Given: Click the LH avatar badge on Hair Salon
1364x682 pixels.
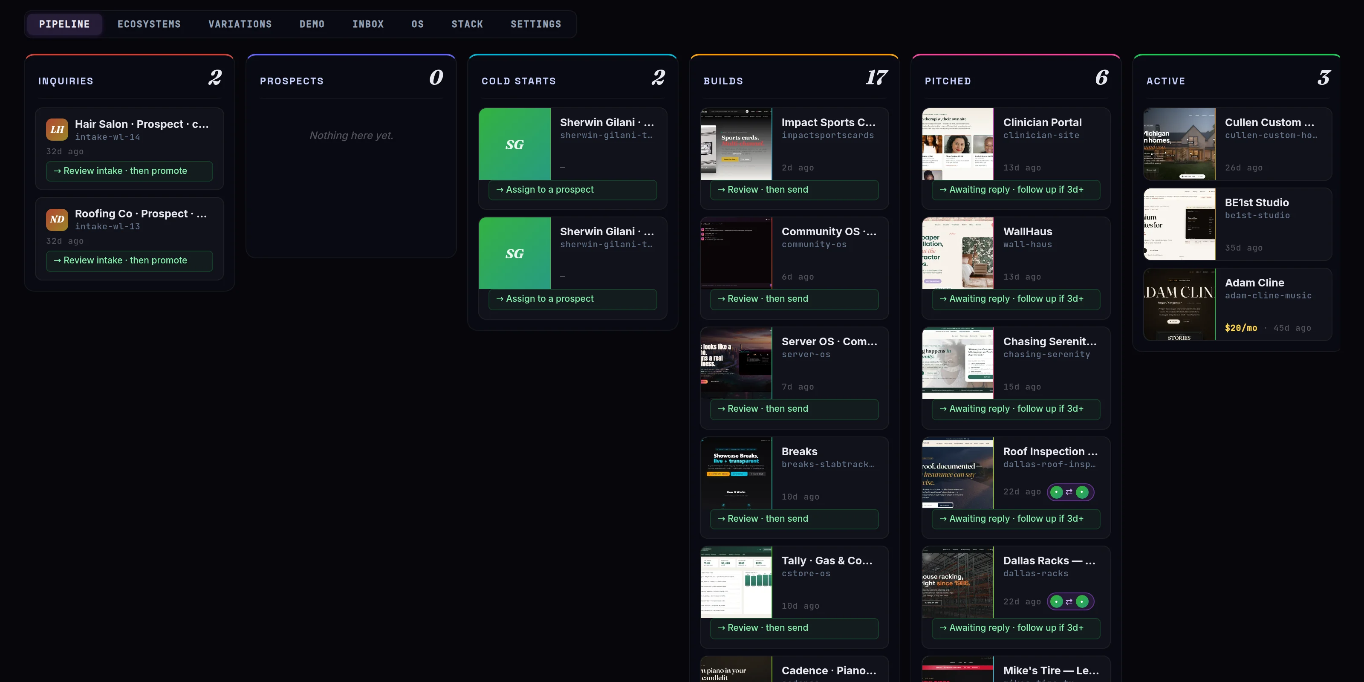Looking at the screenshot, I should 57,130.
